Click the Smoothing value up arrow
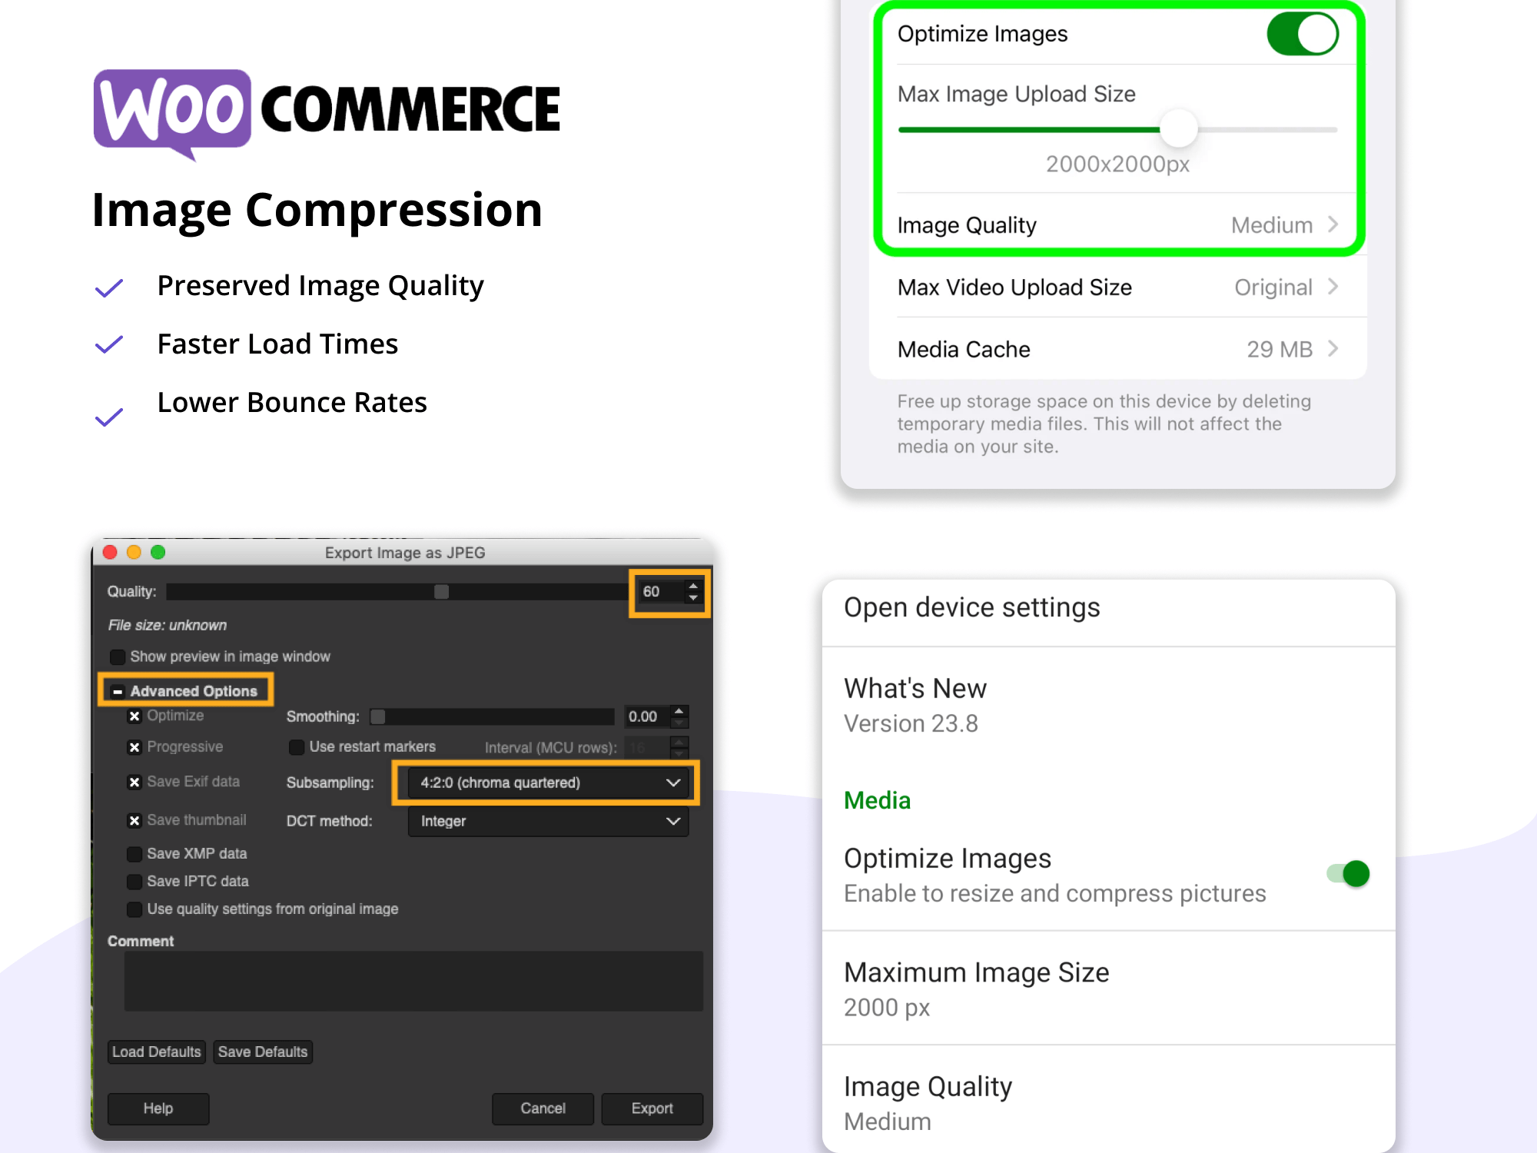1537x1153 pixels. (679, 711)
